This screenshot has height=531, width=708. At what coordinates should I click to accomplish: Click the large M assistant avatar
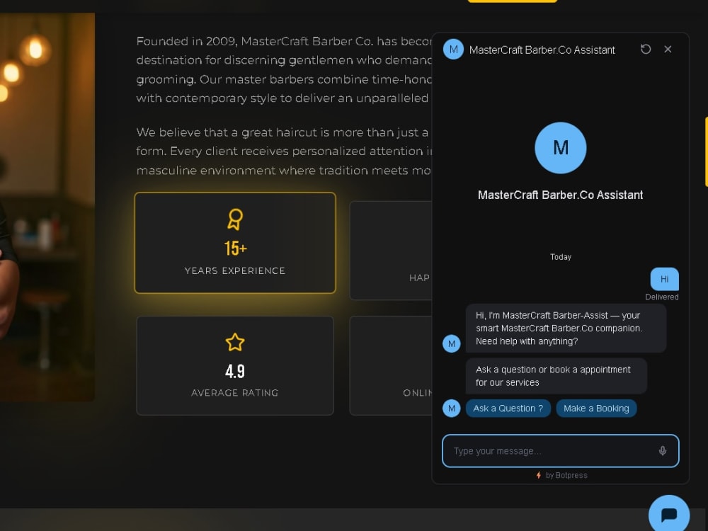tap(560, 148)
